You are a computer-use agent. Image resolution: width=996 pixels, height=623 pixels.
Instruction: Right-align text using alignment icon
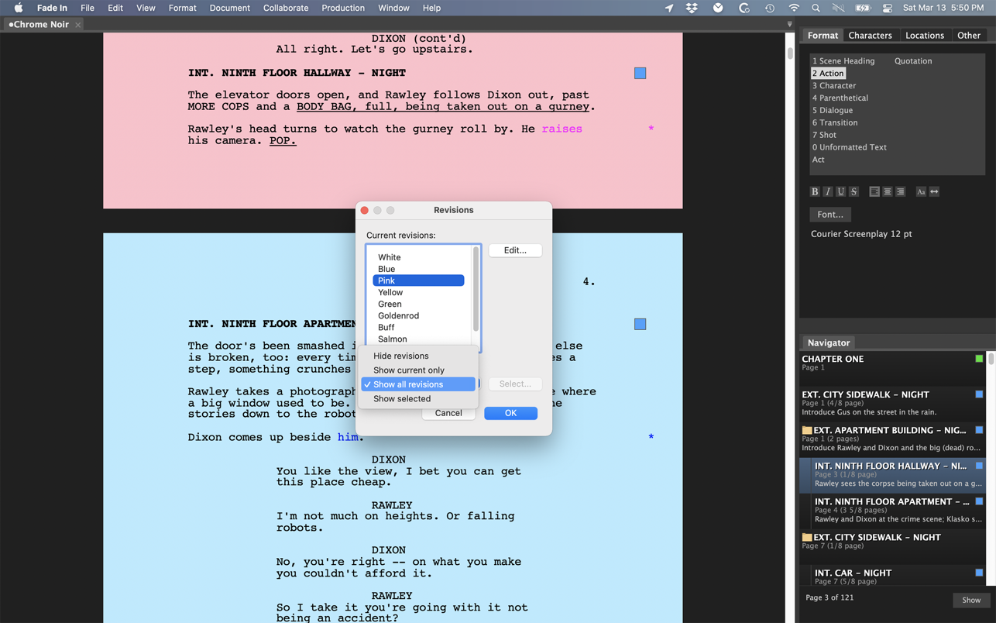900,191
